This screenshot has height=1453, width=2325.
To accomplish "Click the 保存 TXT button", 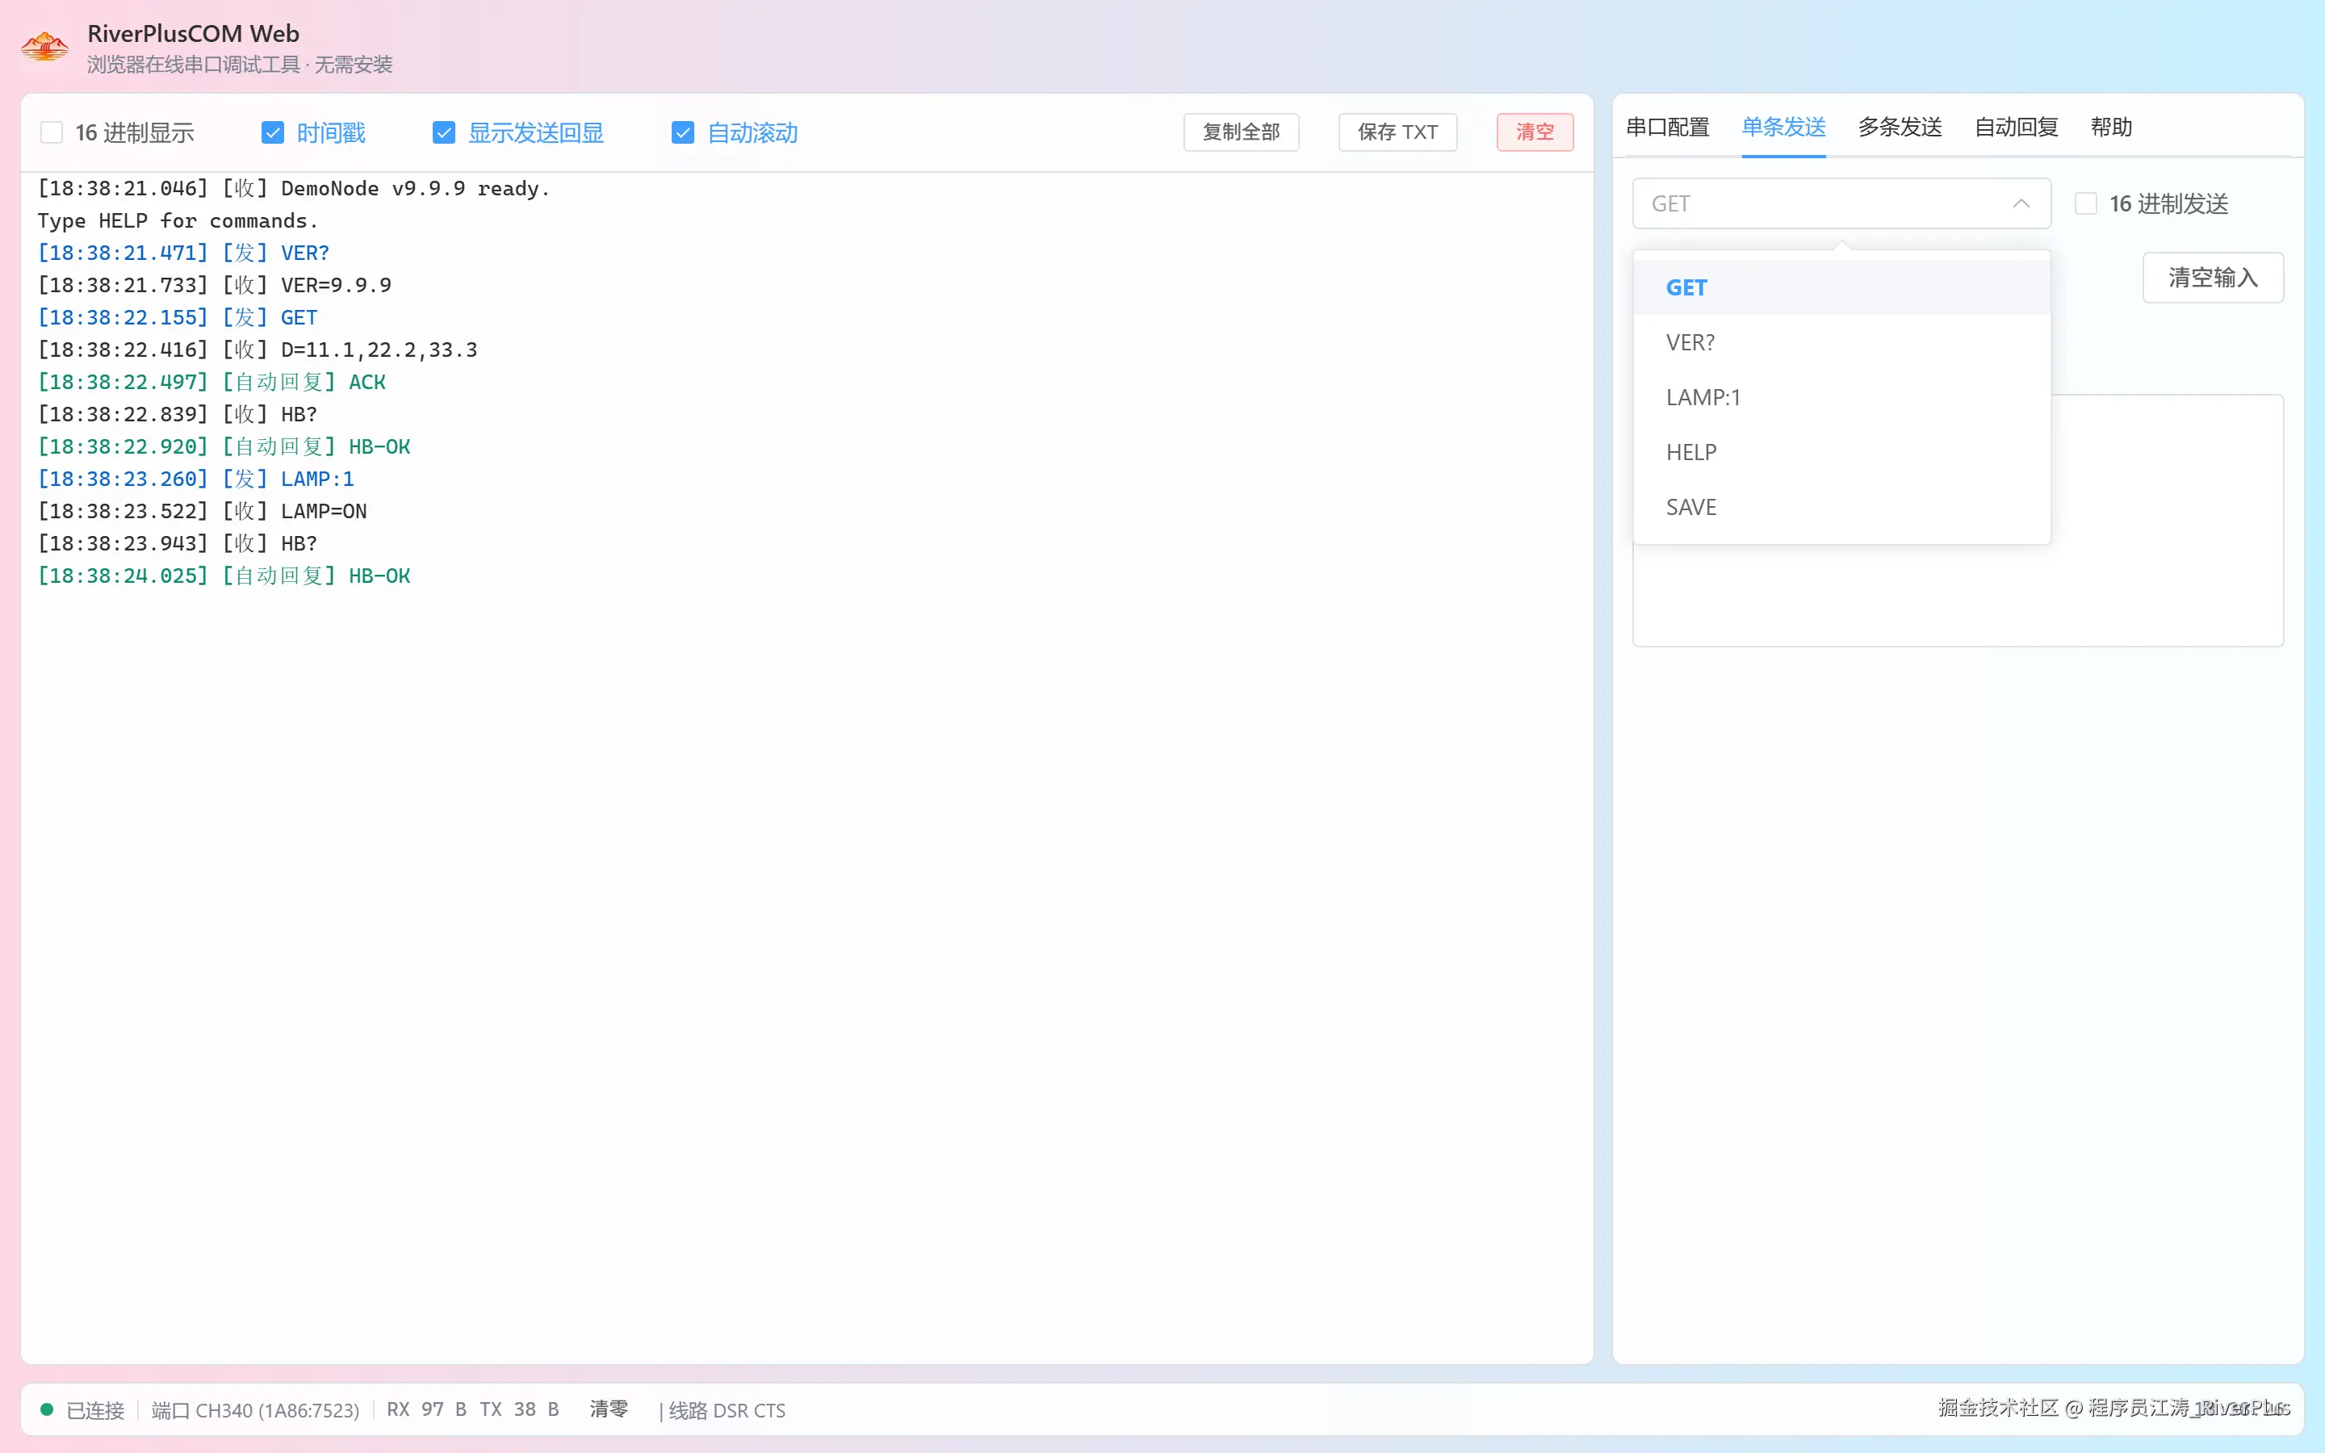I will coord(1398,132).
